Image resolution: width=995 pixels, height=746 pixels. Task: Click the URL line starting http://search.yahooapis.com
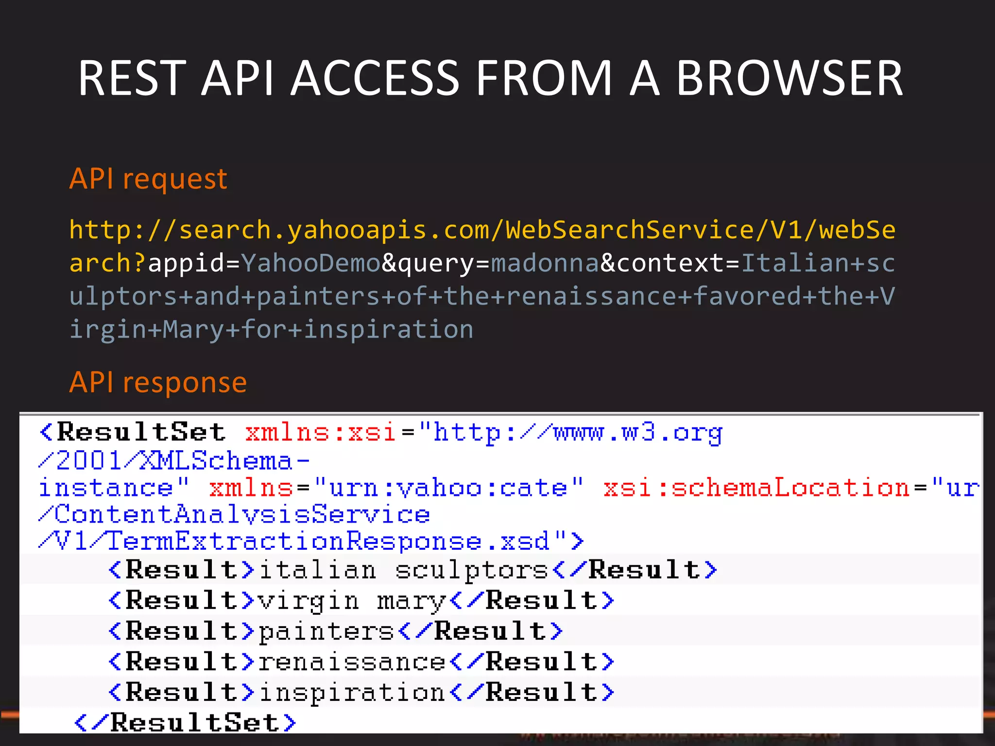[482, 229]
